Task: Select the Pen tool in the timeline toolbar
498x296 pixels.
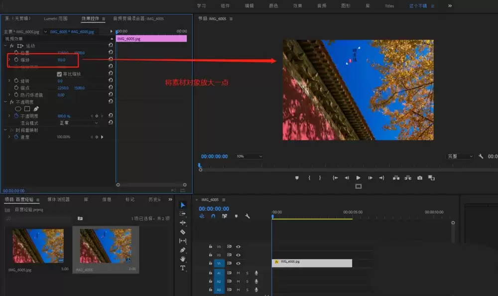Action: tap(183, 250)
